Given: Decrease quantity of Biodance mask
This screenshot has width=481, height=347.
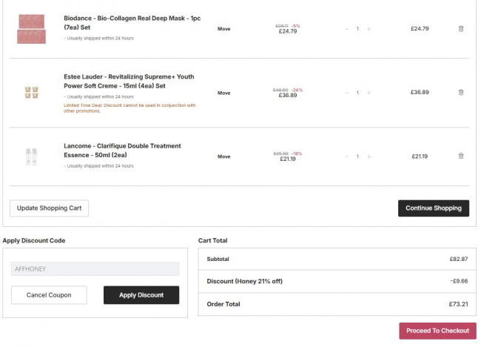Looking at the screenshot, I should [x=346, y=29].
